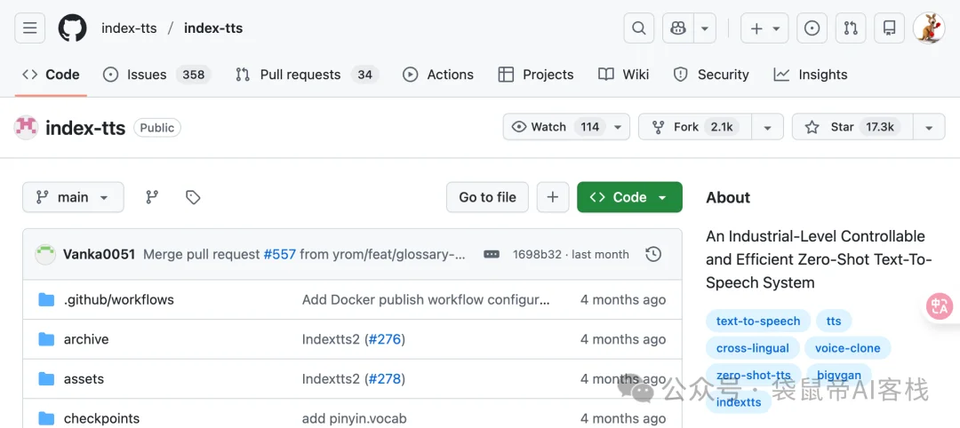Screen dimensions: 960x428
Task: Open the main branch dropdown
Action: (x=73, y=197)
